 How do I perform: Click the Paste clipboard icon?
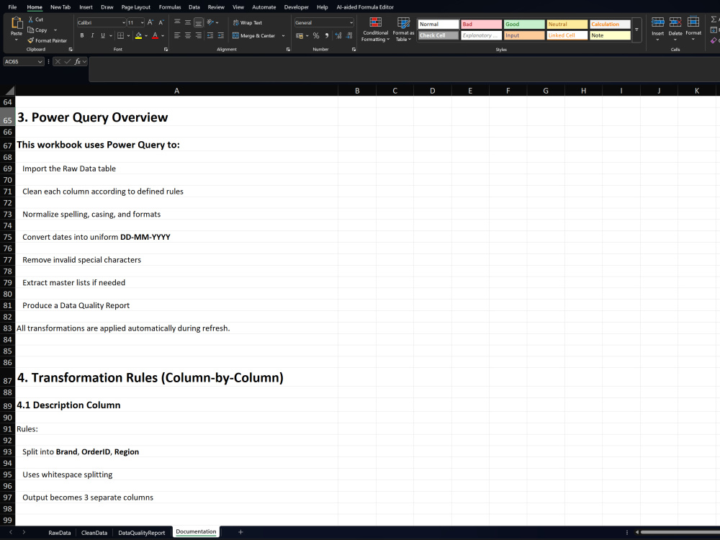coord(17,22)
